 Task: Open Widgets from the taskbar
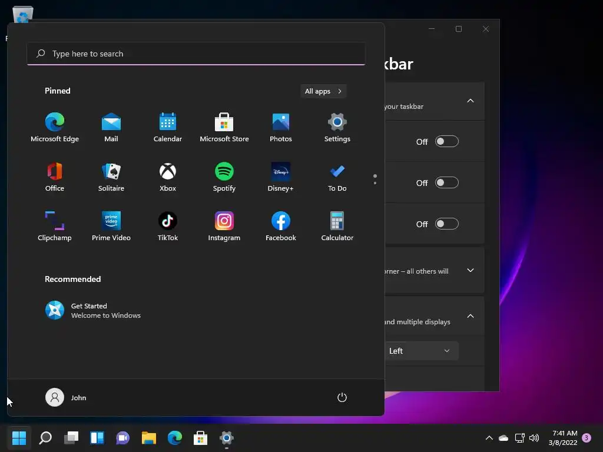pyautogui.click(x=97, y=437)
